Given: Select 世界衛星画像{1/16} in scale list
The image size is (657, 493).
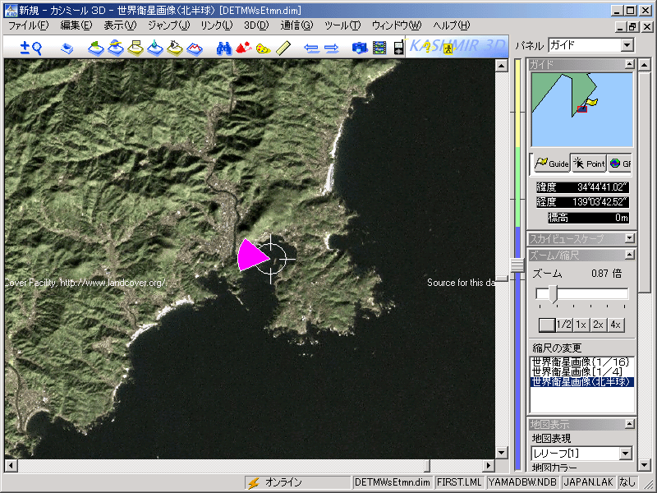Looking at the screenshot, I should [581, 362].
